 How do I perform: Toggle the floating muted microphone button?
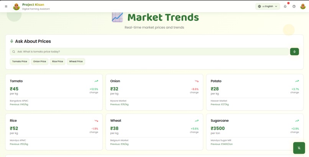299,148
